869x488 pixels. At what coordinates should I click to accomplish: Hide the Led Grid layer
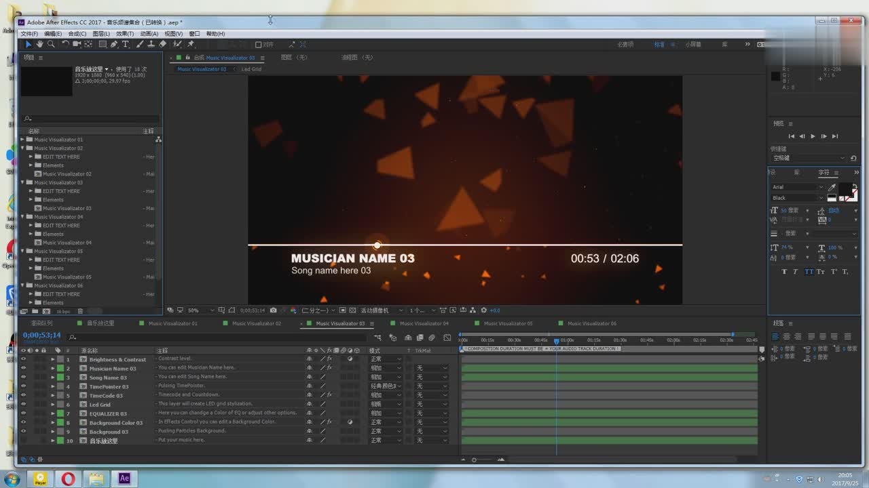coord(23,404)
